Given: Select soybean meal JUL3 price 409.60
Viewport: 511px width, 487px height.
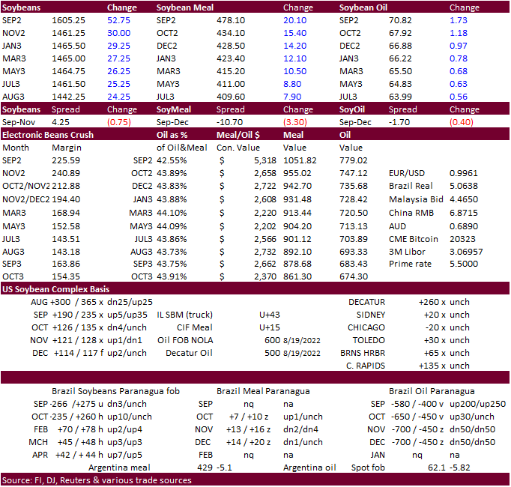Looking at the screenshot, I should [x=231, y=97].
